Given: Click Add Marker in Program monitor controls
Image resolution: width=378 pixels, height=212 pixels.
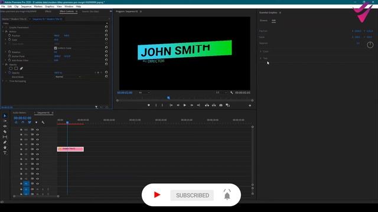Looking at the screenshot, I should (x=149, y=105).
